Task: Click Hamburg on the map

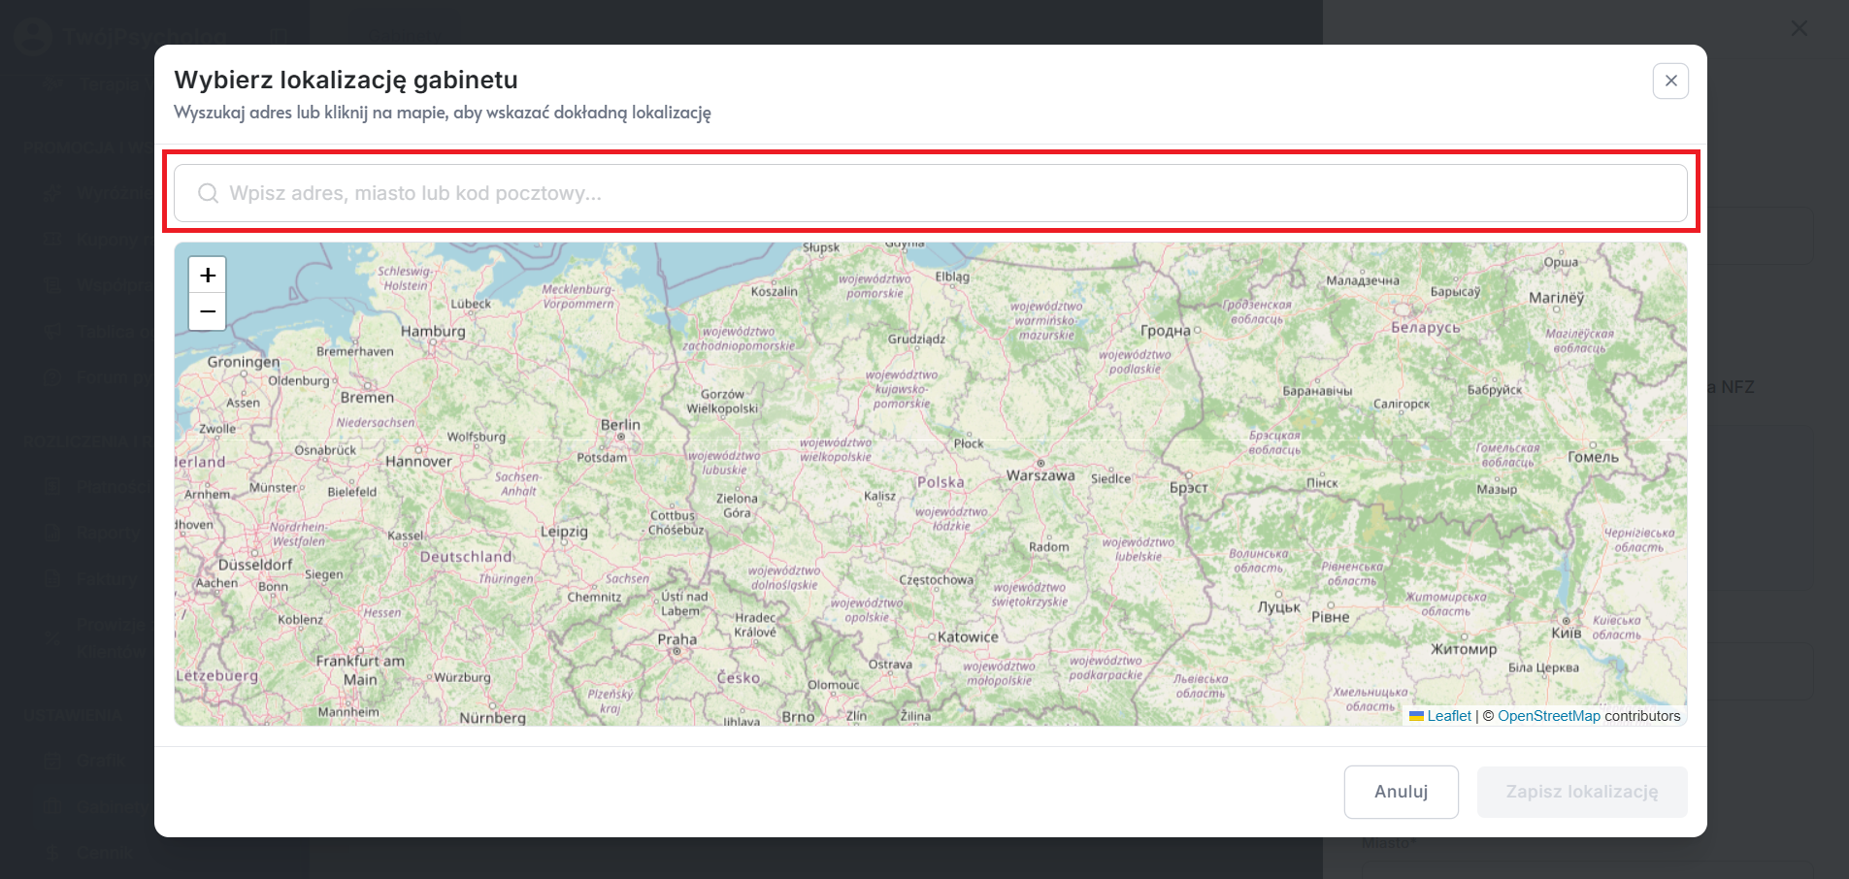Action: (x=433, y=332)
